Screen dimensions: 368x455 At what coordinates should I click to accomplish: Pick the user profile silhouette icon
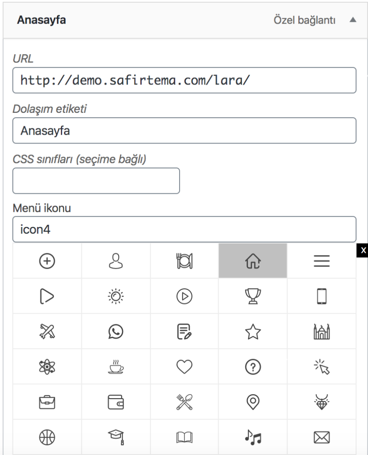tap(116, 260)
